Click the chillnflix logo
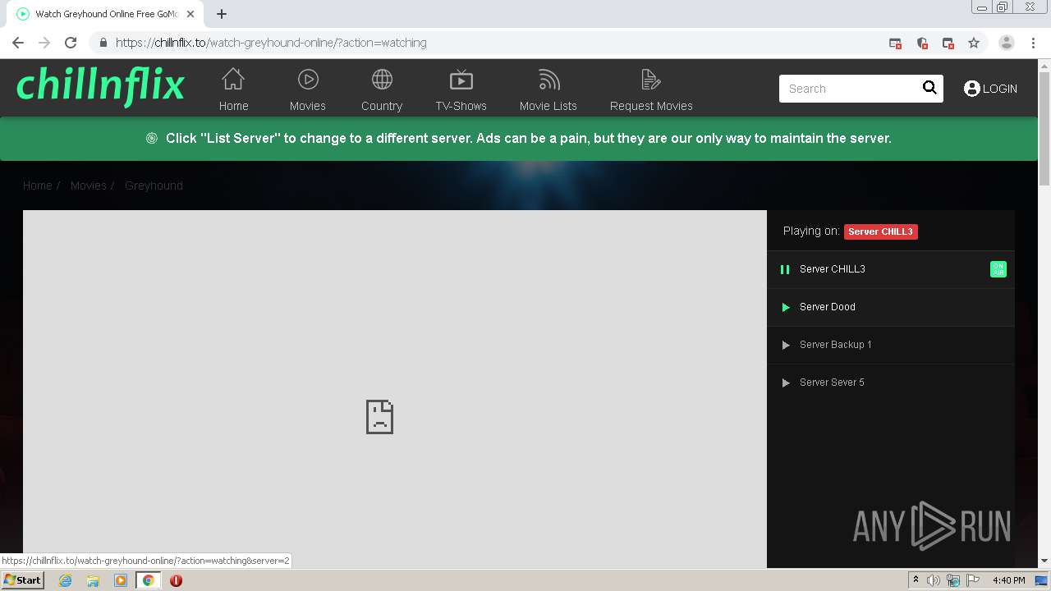The height and width of the screenshot is (591, 1051). (100, 86)
